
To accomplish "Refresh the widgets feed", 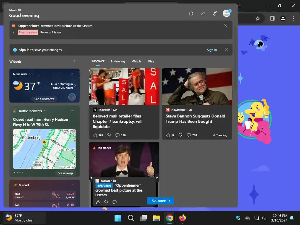I will (191, 13).
